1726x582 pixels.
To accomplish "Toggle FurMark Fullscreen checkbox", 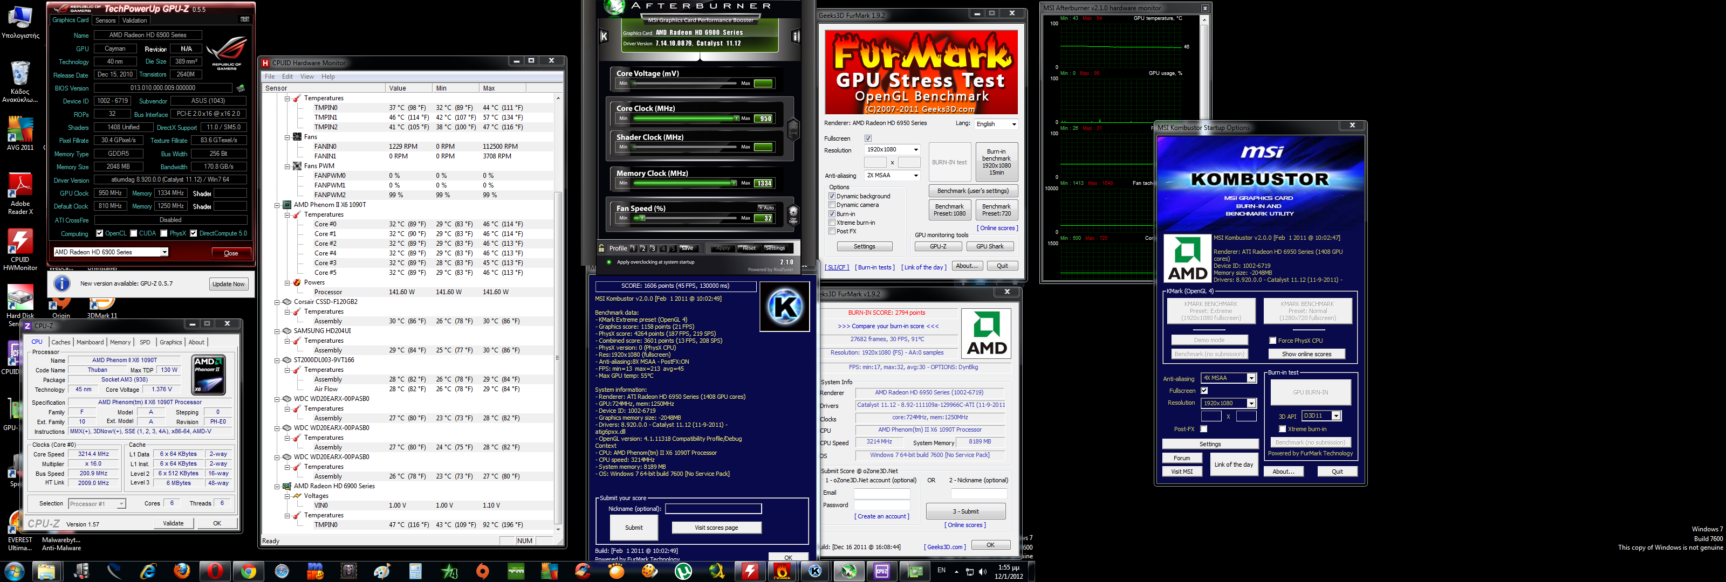I will click(x=868, y=138).
